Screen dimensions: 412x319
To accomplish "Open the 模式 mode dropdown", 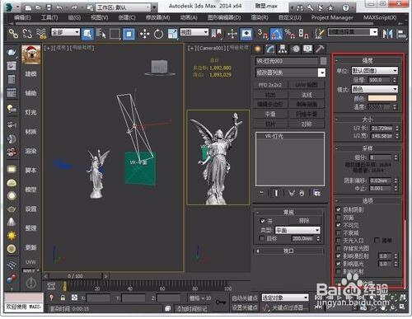I will tap(375, 89).
